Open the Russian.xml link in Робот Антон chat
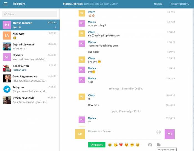This screenshot has height=151, width=194. pos(19,70)
